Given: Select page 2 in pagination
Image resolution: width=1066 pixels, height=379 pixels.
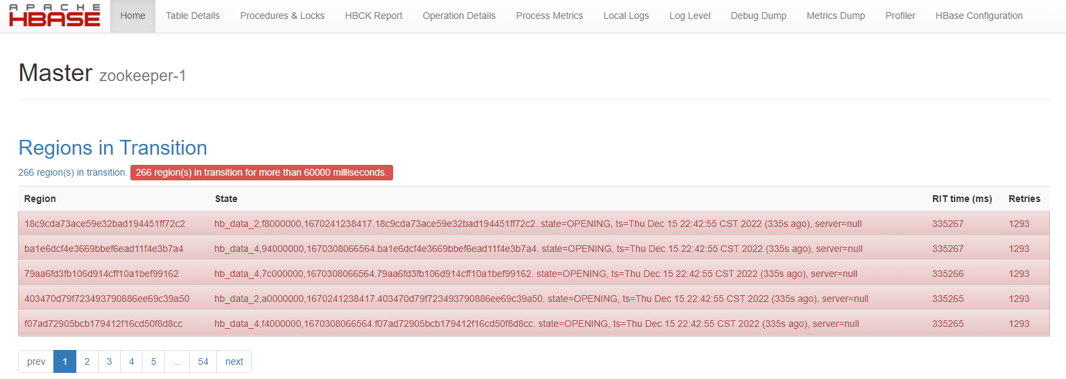Looking at the screenshot, I should [87, 361].
